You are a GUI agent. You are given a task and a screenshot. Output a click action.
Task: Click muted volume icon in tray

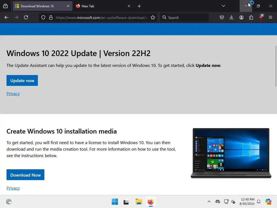tap(233, 201)
